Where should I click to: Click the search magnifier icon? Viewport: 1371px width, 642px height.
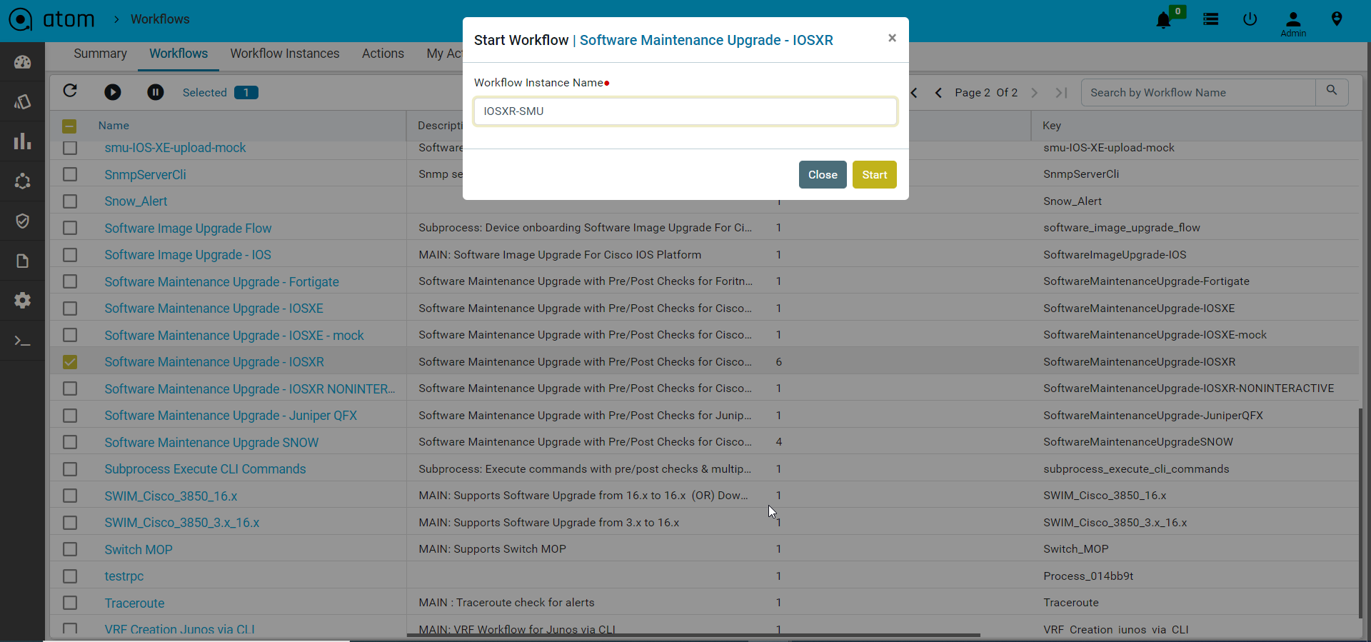pyautogui.click(x=1332, y=91)
